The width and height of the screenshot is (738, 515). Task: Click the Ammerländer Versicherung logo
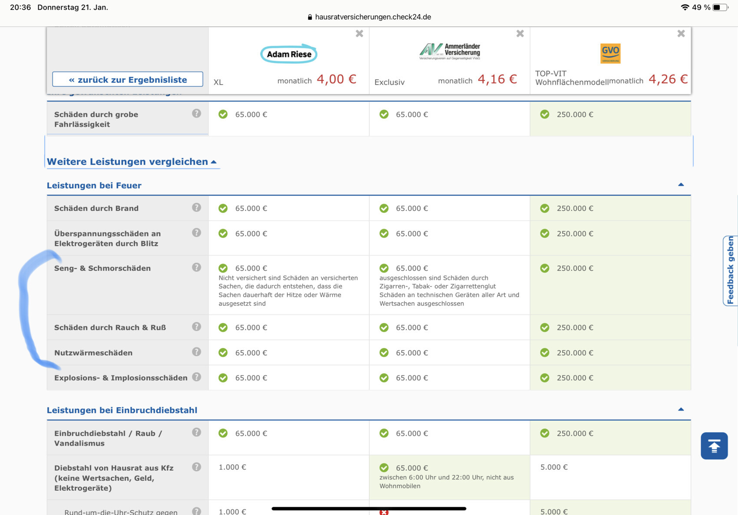tap(450, 52)
